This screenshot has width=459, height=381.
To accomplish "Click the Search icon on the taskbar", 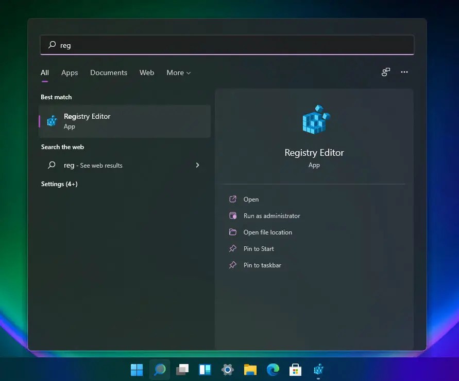I will [160, 370].
